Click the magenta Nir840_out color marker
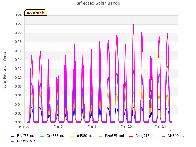This screenshot has width=196, height=147. click(164, 136)
